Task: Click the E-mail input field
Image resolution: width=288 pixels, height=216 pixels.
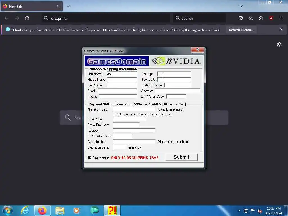Action: coord(117,91)
